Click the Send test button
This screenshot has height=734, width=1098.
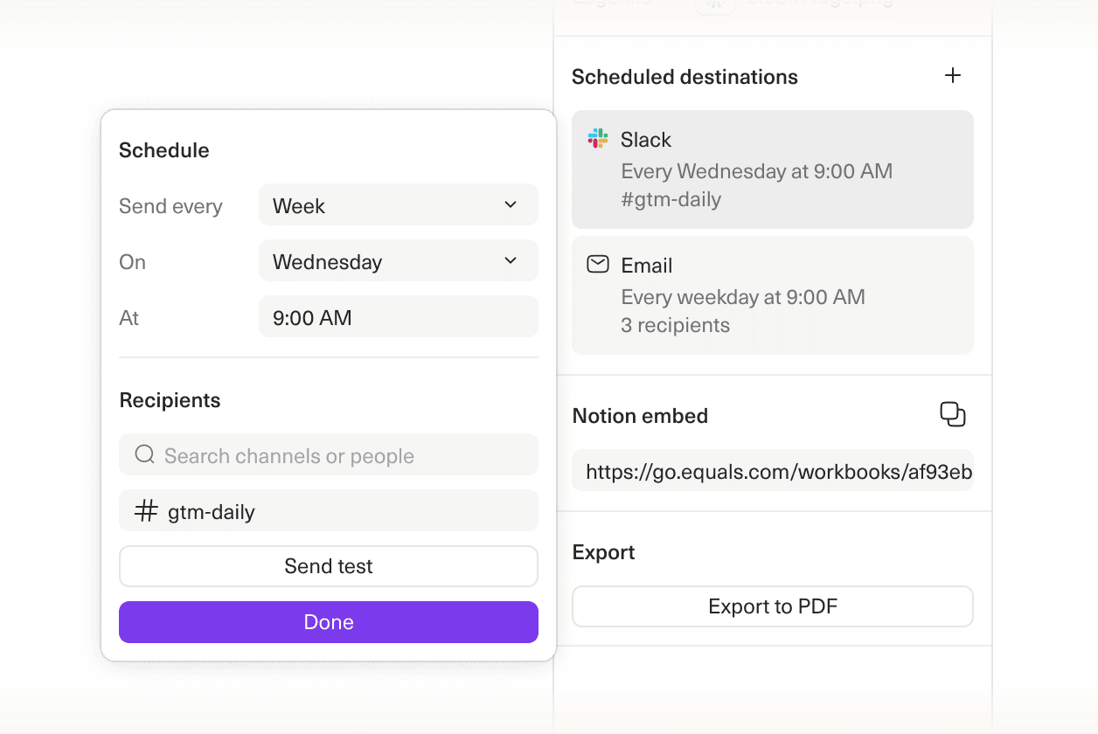[328, 566]
